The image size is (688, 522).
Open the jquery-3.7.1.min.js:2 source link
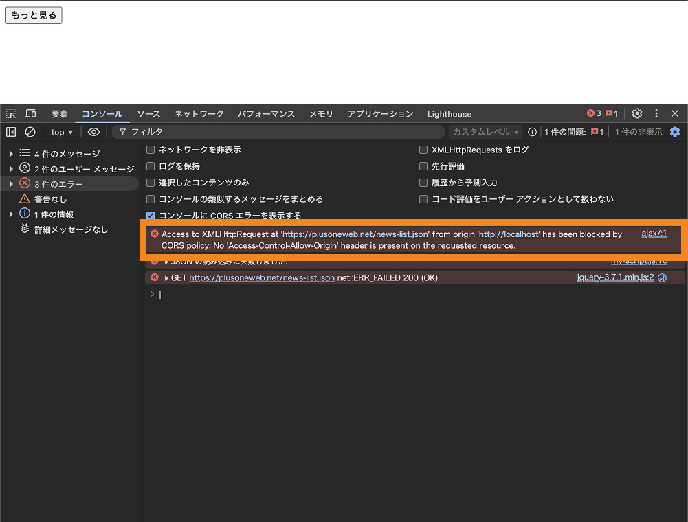(x=615, y=277)
